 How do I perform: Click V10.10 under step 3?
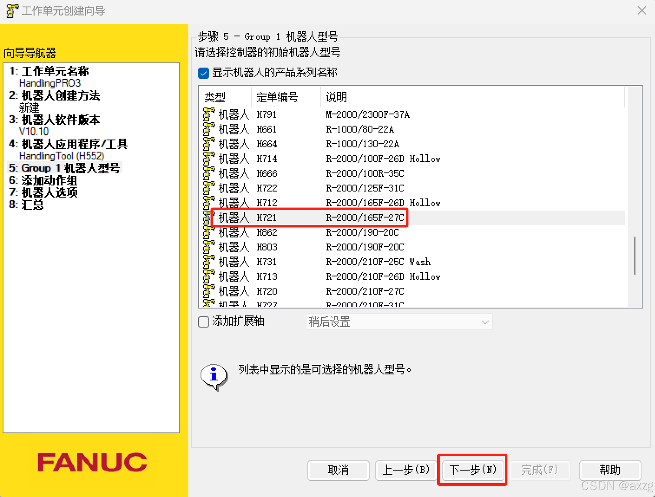click(x=34, y=131)
